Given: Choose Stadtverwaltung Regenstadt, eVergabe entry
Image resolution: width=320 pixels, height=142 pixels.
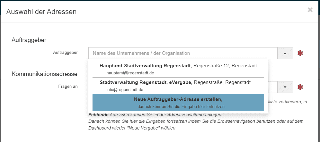Looking at the screenshot, I should click(178, 86).
